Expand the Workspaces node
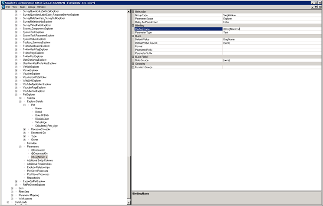Image resolution: width=323 pixels, height=206 pixels. [x=12, y=199]
